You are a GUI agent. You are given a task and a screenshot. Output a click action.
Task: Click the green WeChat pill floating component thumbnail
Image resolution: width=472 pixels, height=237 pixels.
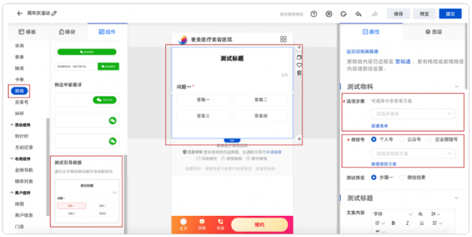point(104,100)
